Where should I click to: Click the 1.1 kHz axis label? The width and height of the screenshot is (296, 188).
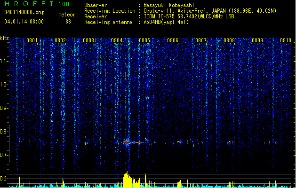[x=4, y=61]
